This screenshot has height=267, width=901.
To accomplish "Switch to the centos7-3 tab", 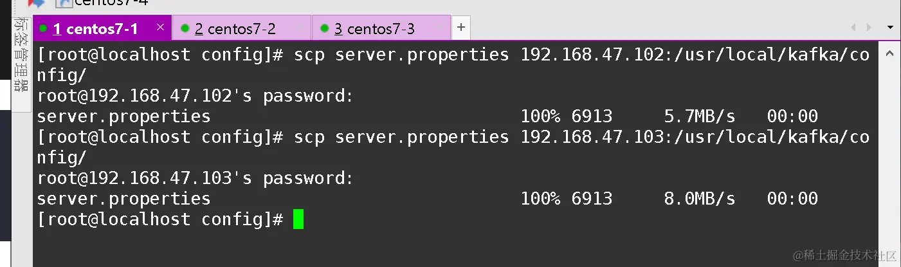I will pos(374,29).
